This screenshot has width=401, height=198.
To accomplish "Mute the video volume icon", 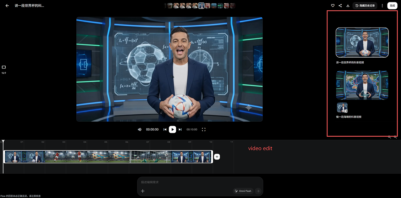I will point(140,129).
